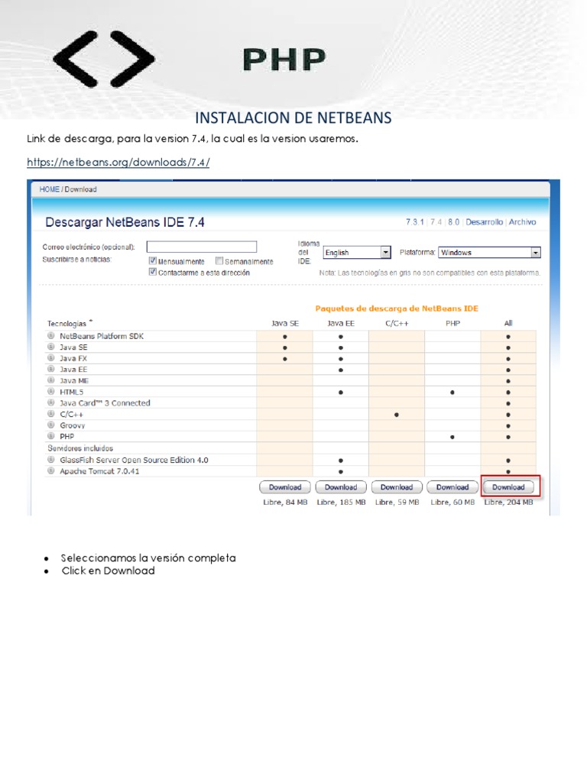Click the info icon next to Java FX
The height and width of the screenshot is (782, 587).
pos(51,359)
